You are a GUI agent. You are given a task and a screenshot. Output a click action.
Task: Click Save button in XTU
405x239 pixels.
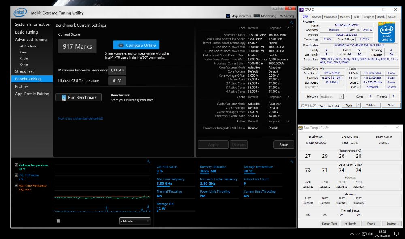point(283,145)
